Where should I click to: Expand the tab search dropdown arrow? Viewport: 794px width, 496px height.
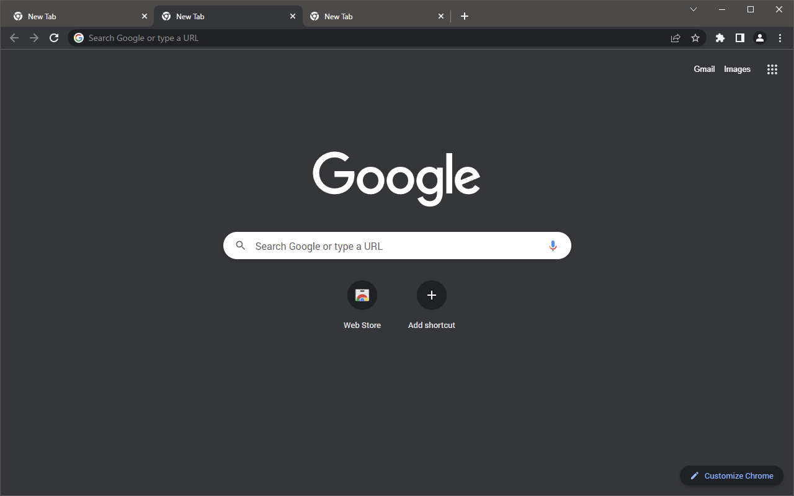pyautogui.click(x=694, y=9)
